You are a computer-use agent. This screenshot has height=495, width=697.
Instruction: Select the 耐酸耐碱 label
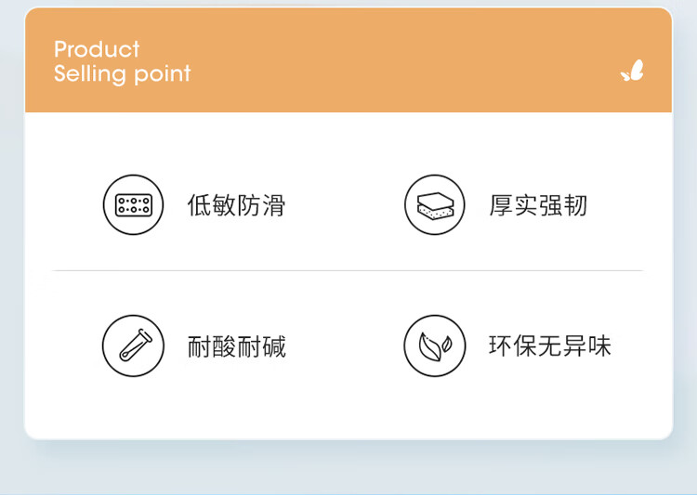point(236,346)
